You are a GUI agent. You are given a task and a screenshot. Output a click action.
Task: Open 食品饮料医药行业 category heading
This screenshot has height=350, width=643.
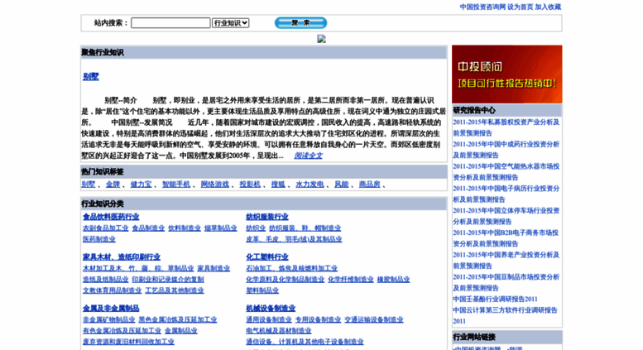pos(111,217)
